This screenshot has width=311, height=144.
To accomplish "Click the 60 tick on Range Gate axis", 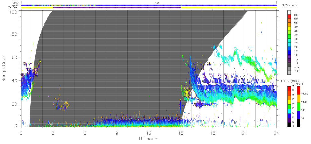I will [15, 57].
